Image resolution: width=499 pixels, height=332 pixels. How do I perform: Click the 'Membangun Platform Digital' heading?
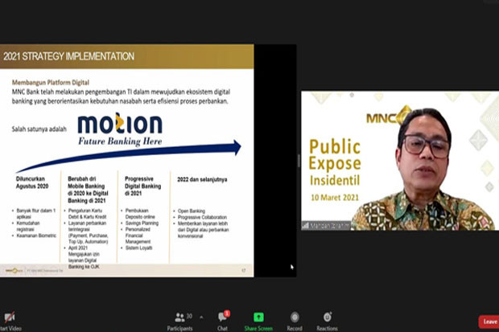pos(51,82)
